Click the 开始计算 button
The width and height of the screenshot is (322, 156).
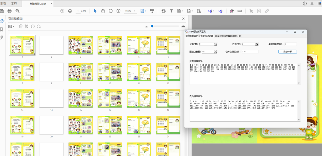click(x=288, y=52)
